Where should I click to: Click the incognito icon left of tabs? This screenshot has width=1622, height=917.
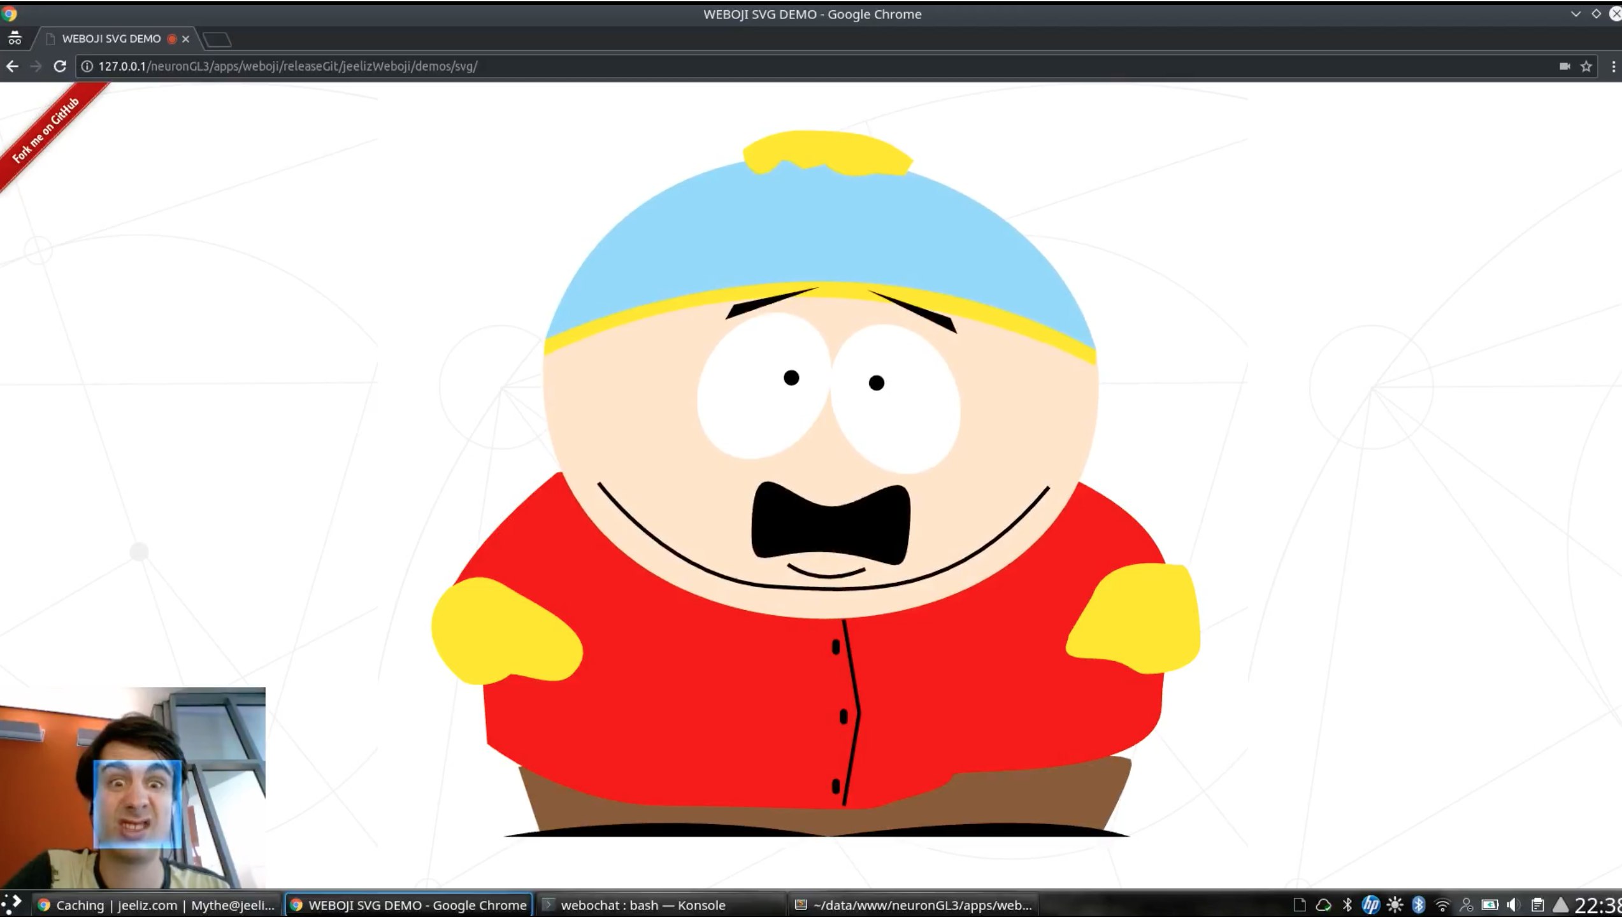point(15,39)
